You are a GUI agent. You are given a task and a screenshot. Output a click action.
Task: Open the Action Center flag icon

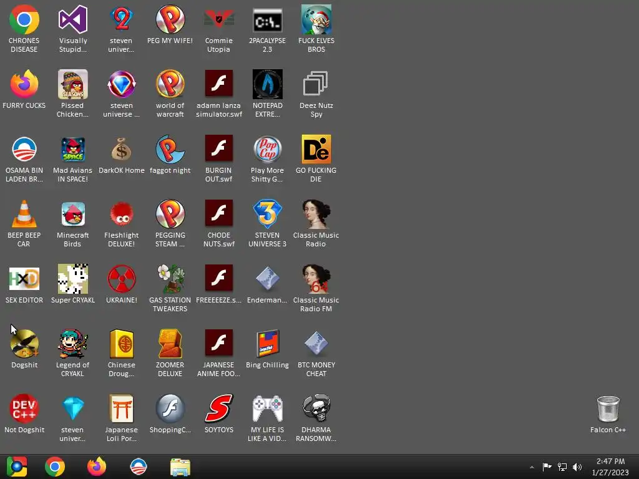point(547,467)
